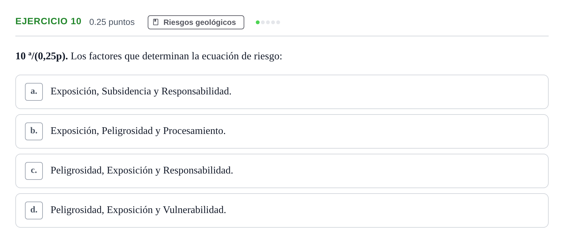564x243 pixels.
Task: Choose answer letter box c.
Action: (x=34, y=171)
